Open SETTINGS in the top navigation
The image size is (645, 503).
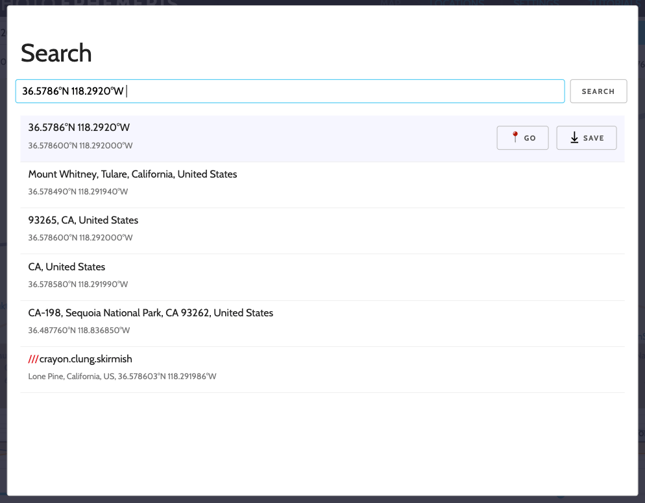537,4
